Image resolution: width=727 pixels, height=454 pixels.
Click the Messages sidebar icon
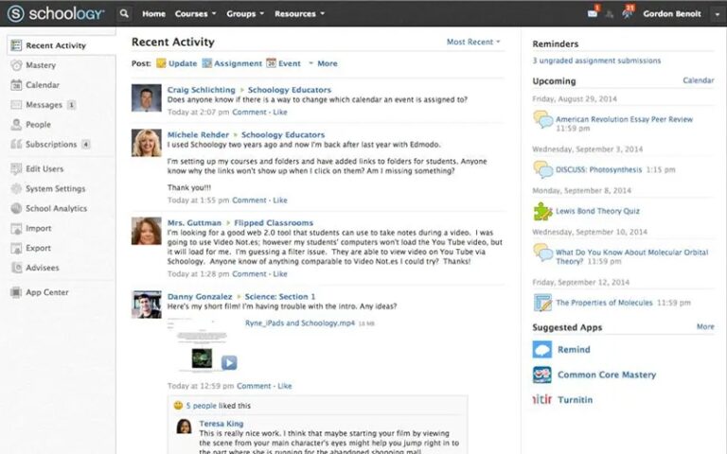16,105
